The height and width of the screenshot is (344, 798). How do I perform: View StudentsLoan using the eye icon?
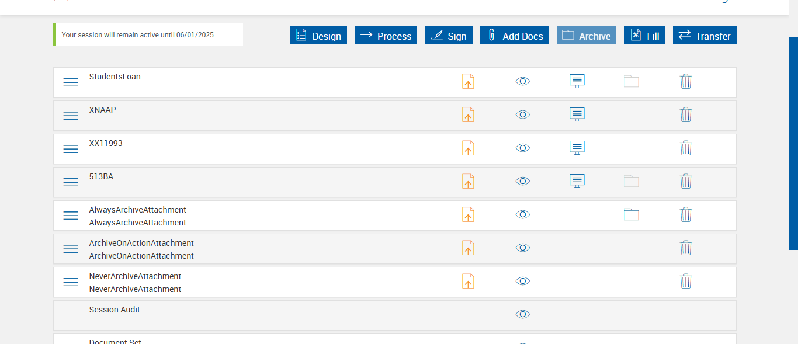click(x=523, y=81)
